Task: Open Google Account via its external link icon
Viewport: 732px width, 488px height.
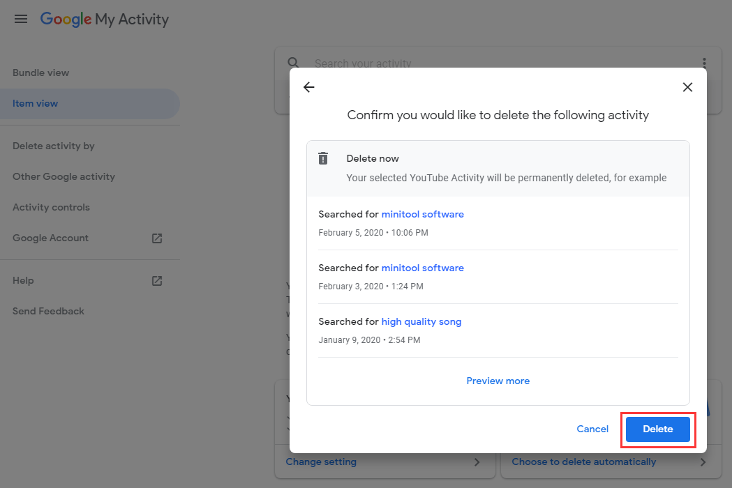Action: coord(156,238)
